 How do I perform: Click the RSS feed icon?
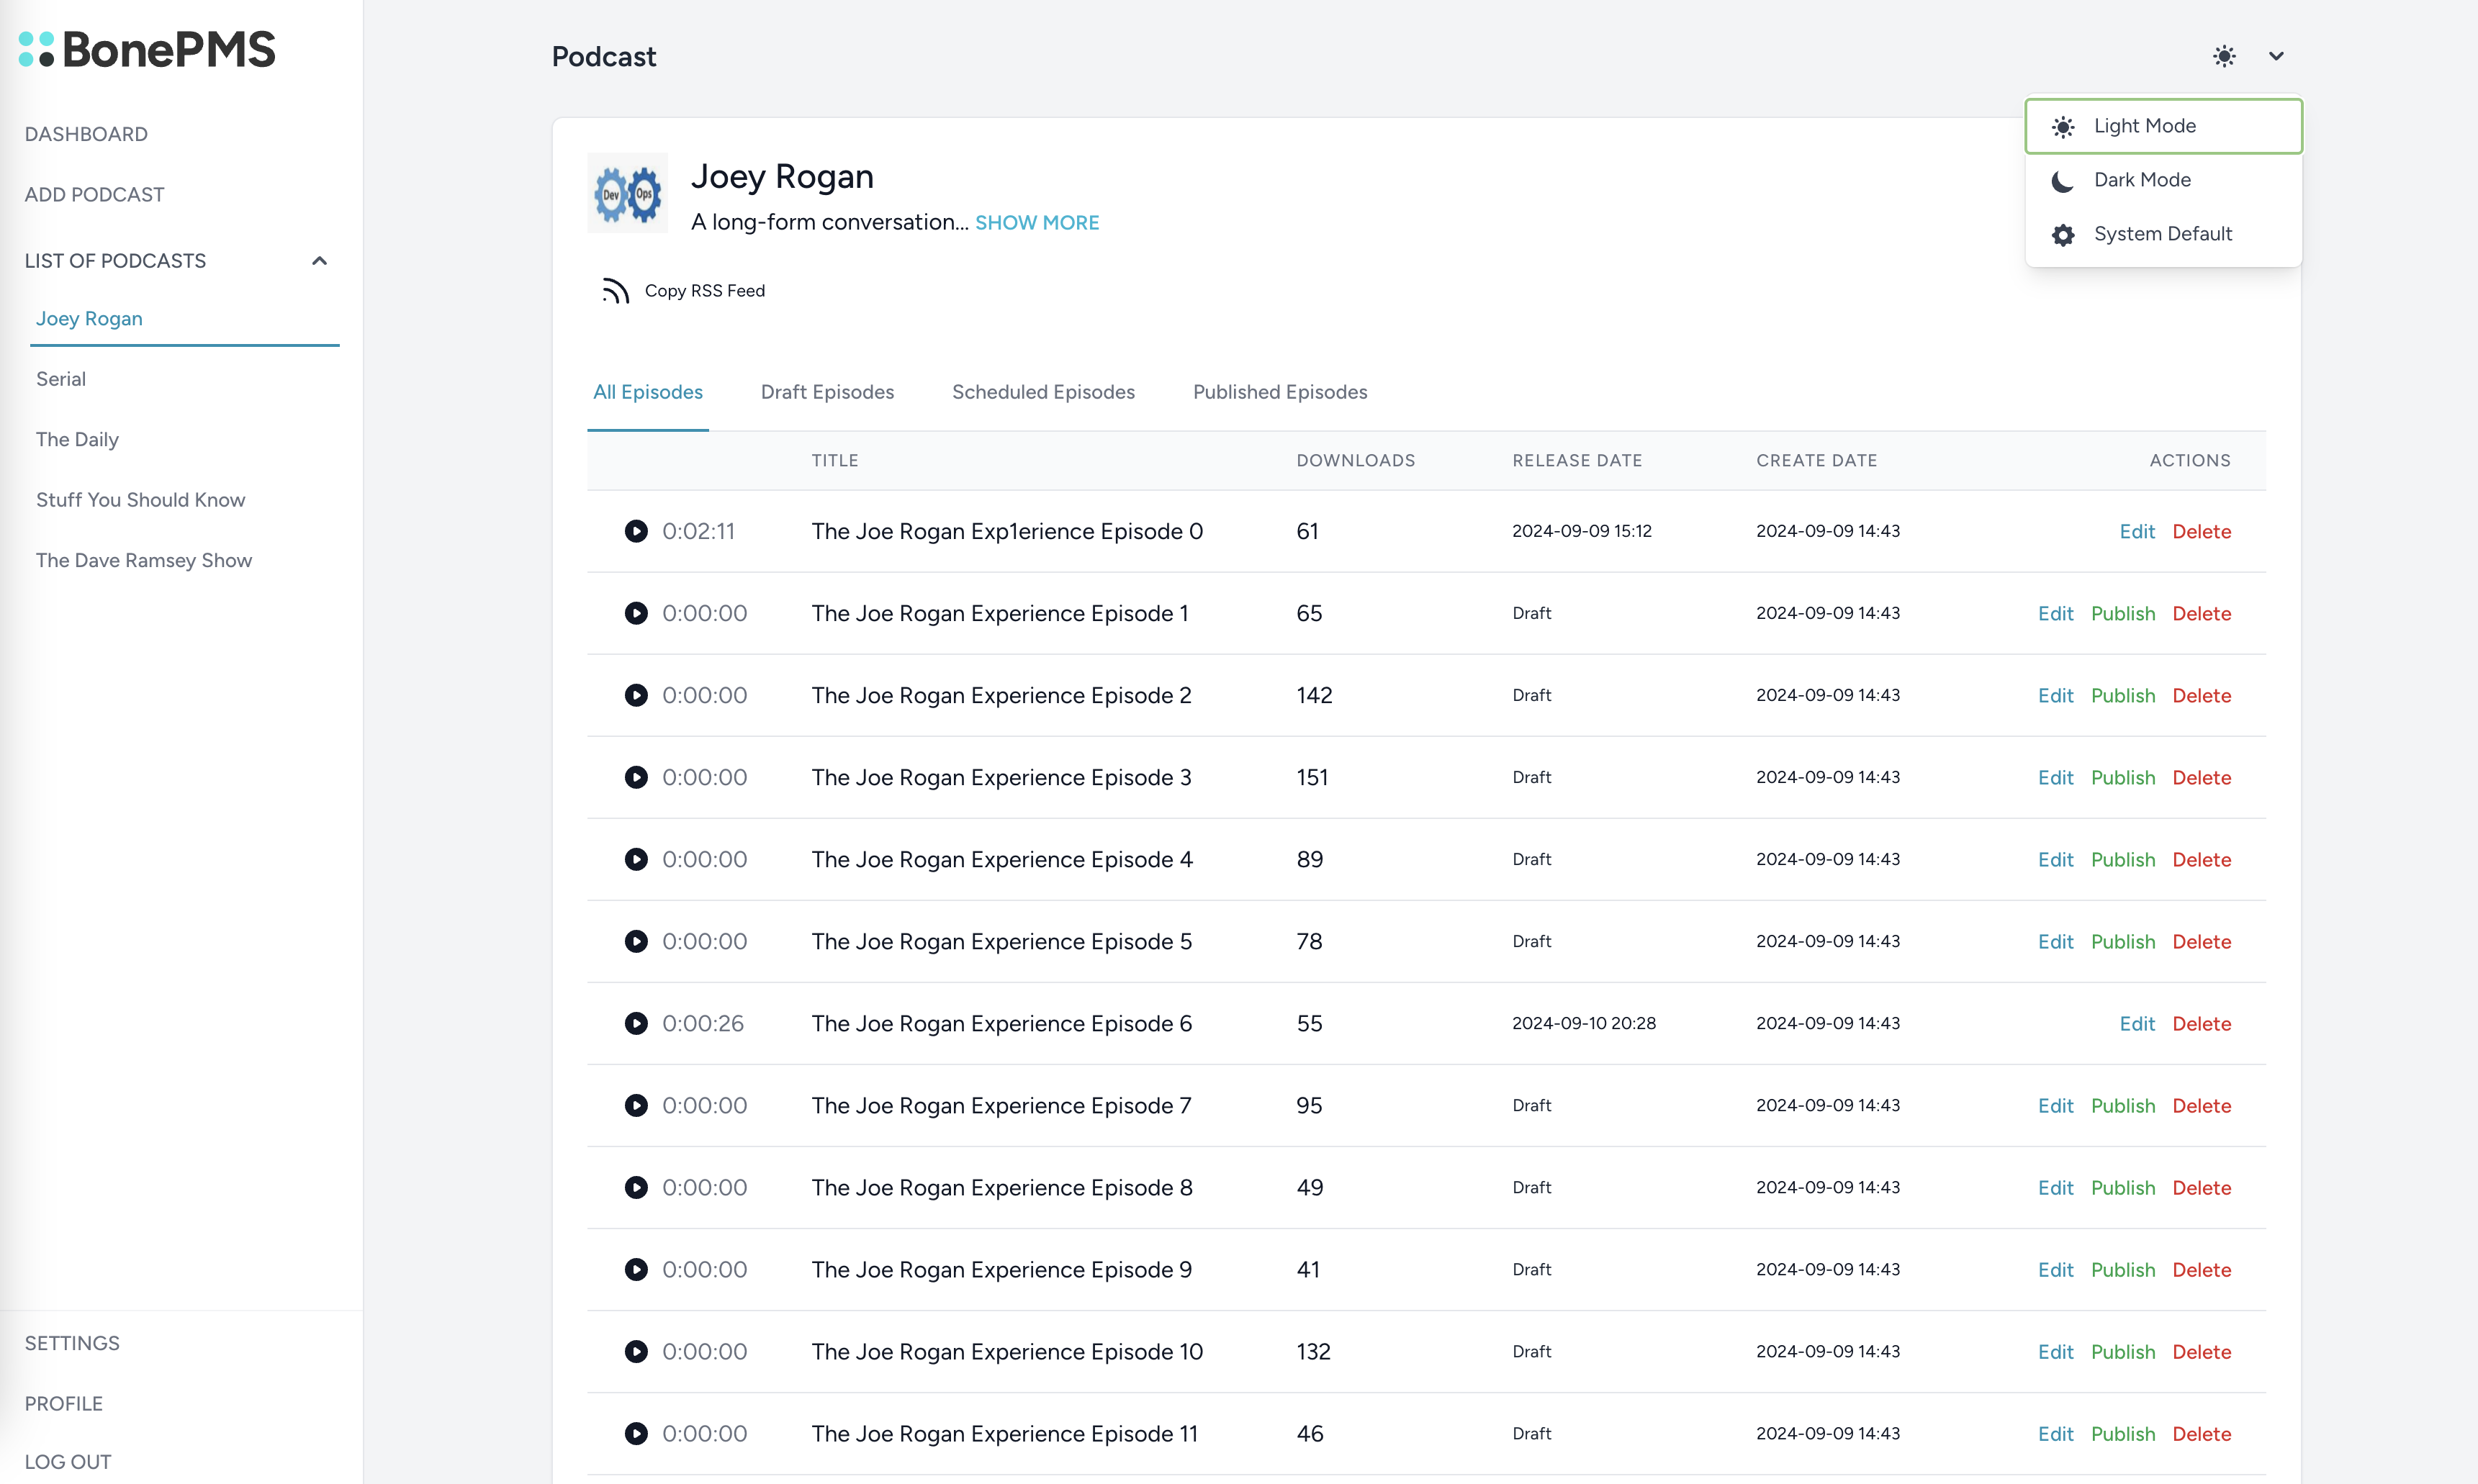pyautogui.click(x=615, y=291)
